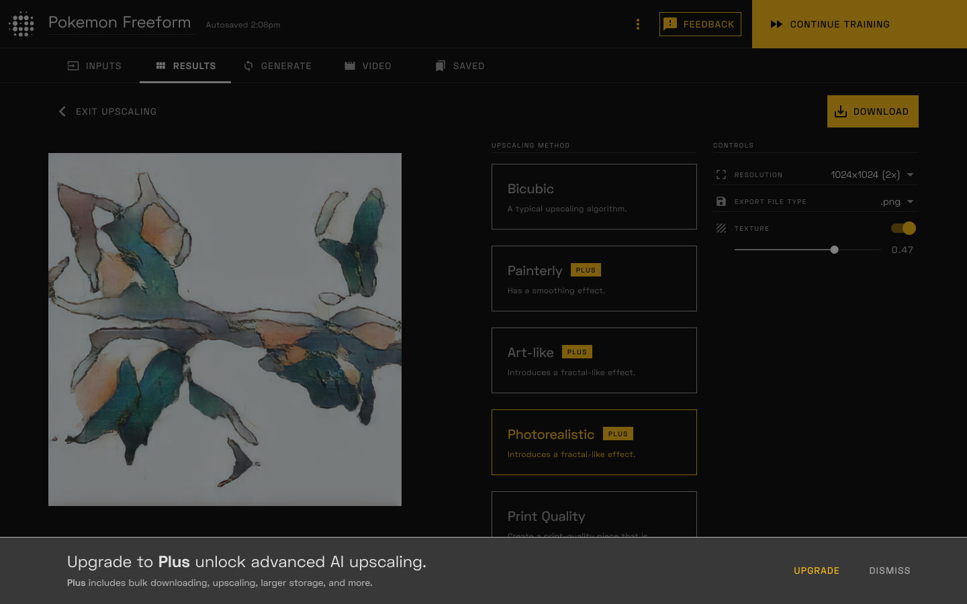Select the Art-like upscaling option
Image resolution: width=967 pixels, height=604 pixels.
tap(594, 360)
